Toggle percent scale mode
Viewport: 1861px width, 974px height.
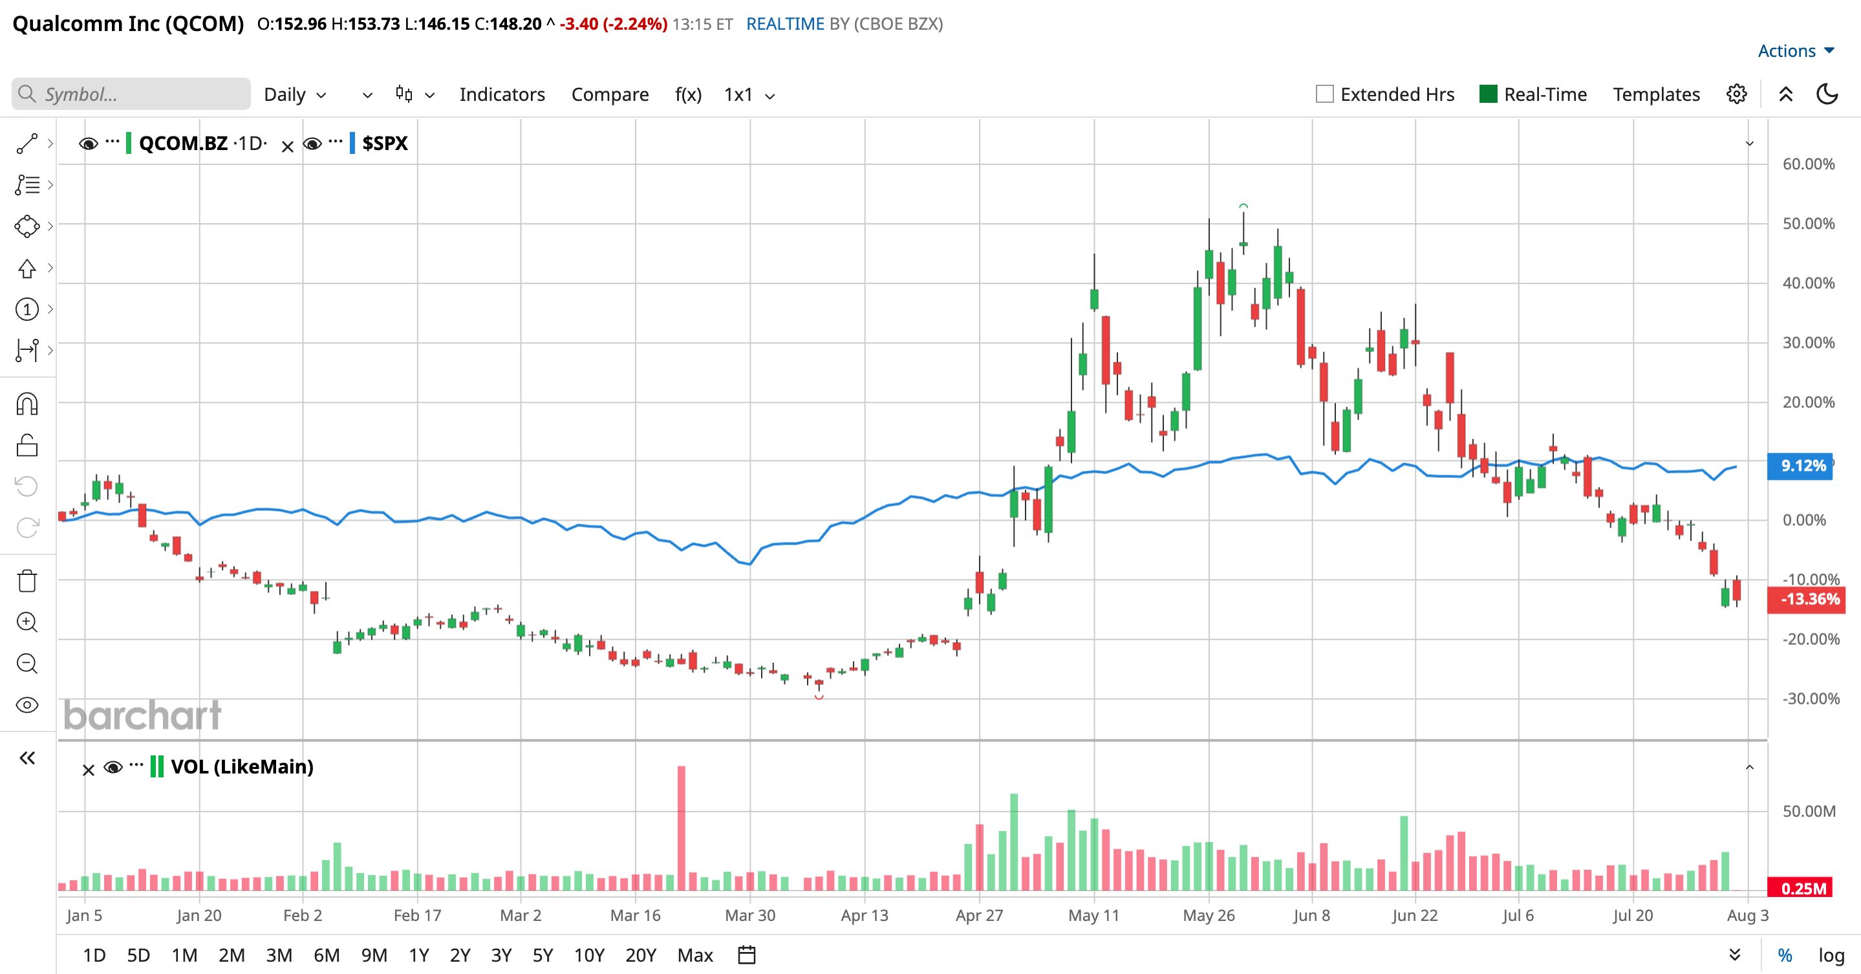(1785, 955)
